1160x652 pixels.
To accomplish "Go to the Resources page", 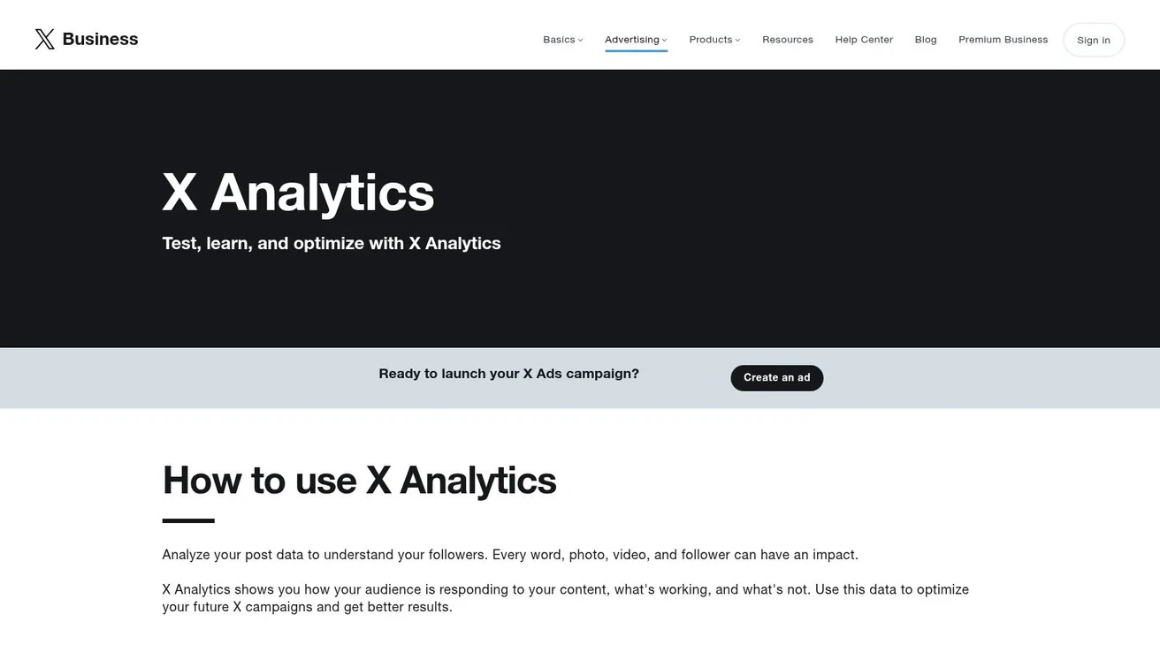I will coord(788,40).
